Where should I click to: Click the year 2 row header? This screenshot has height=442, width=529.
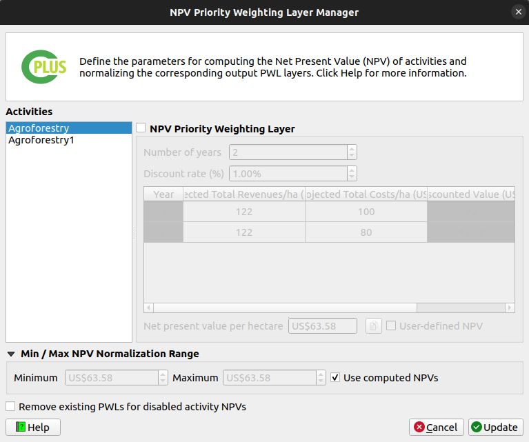(x=163, y=232)
